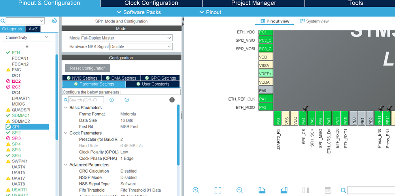Open the Project Manager tab

click(254, 3)
